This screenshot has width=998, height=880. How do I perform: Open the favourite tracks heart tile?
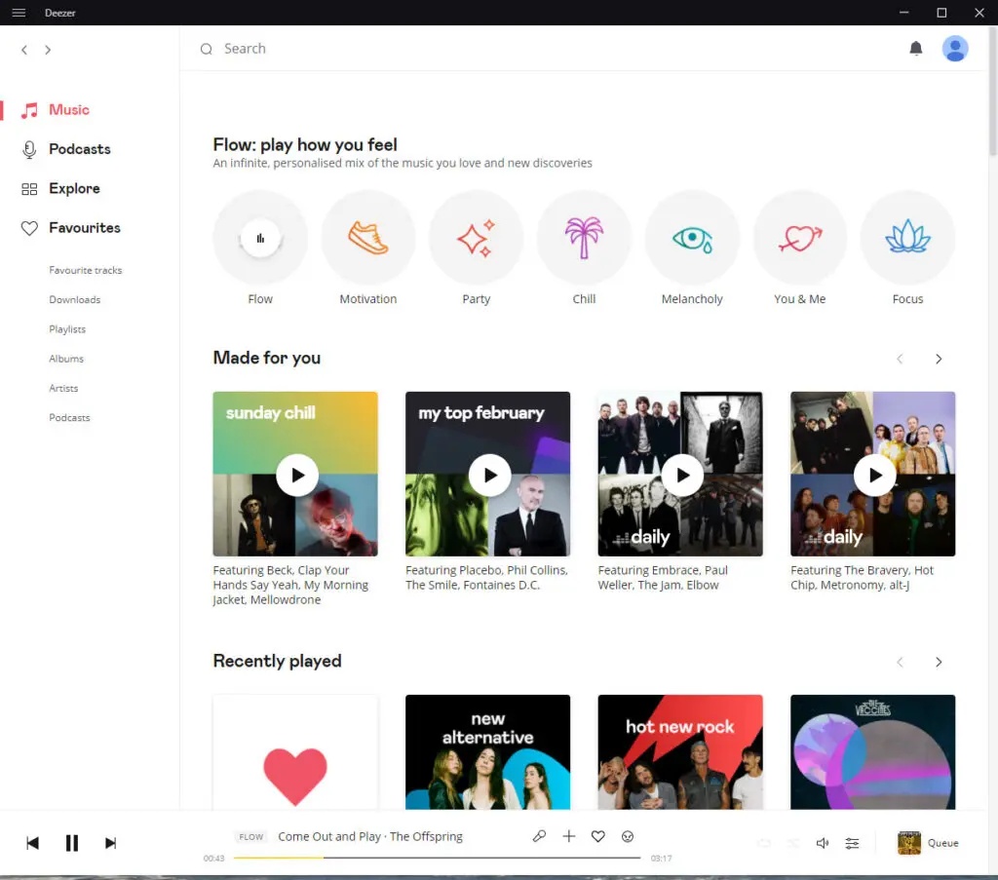click(295, 752)
